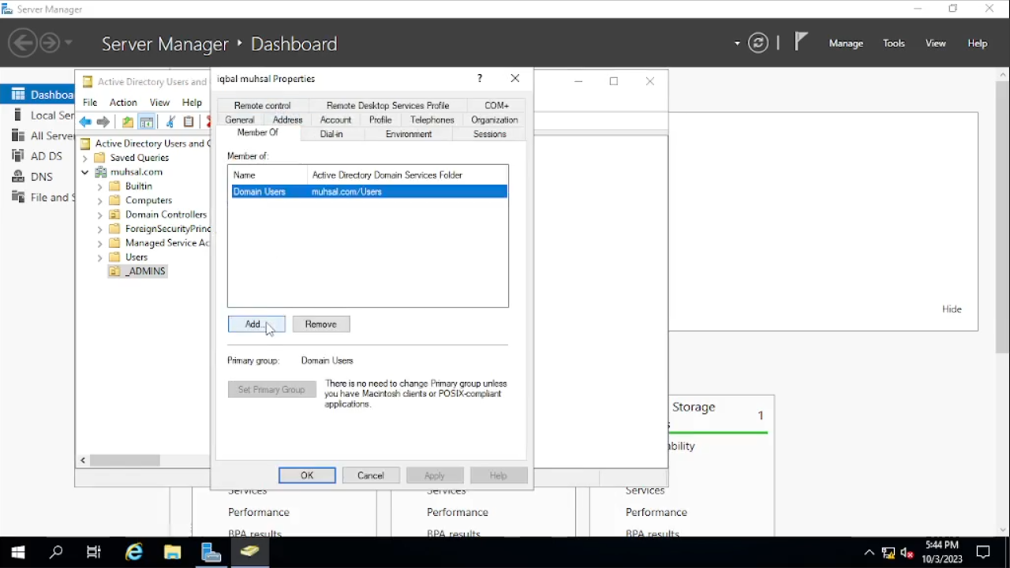1010x568 pixels.
Task: Select the Domain Users group row
Action: [368, 192]
